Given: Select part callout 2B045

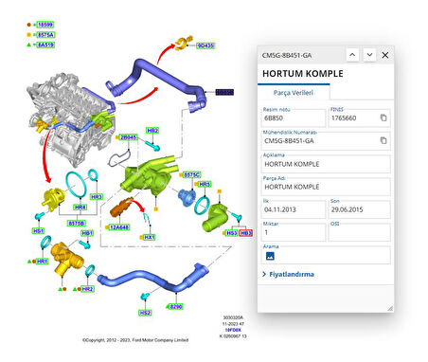Looking at the screenshot, I should pos(129,137).
